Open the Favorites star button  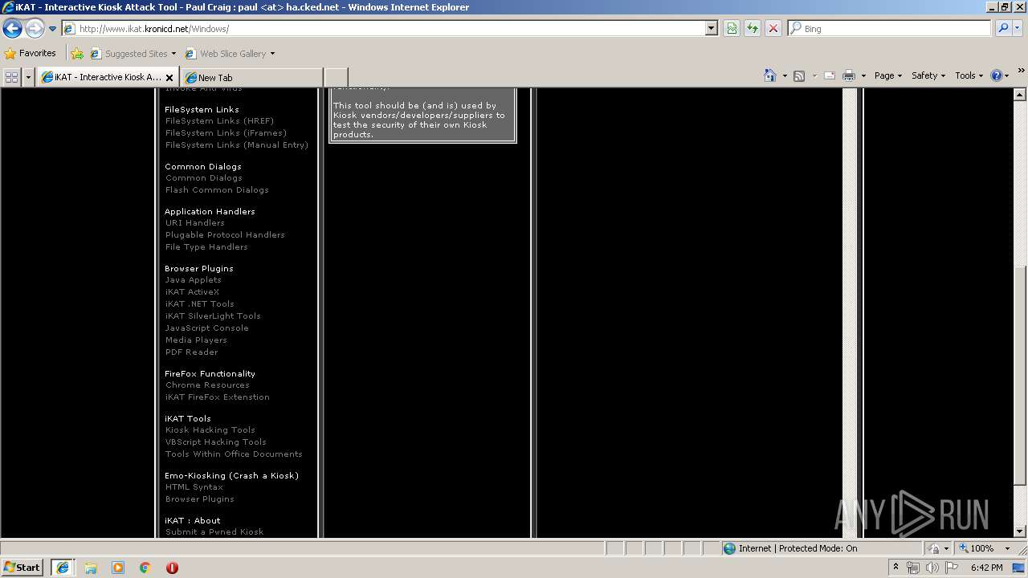[31, 53]
